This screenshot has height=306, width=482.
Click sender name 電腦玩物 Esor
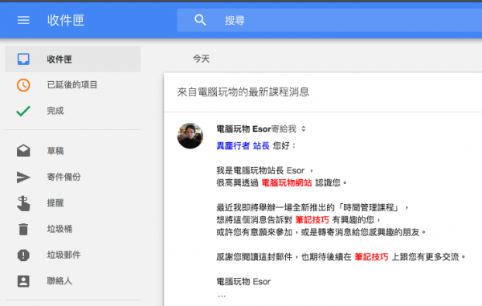pyautogui.click(x=243, y=129)
